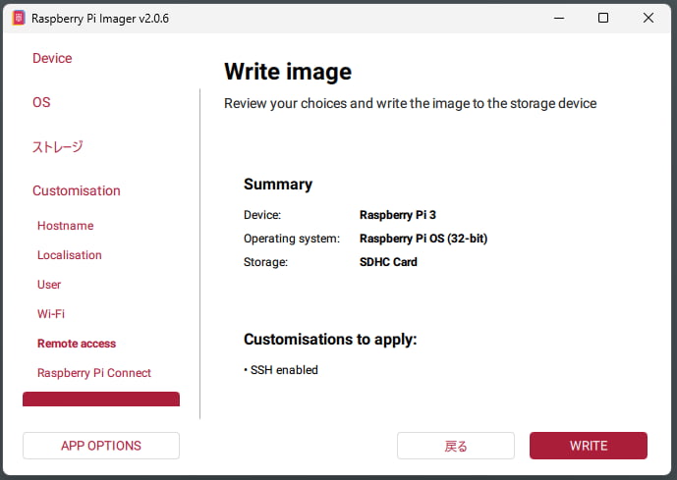Maximize the Imager window
This screenshot has width=677, height=480.
click(603, 18)
